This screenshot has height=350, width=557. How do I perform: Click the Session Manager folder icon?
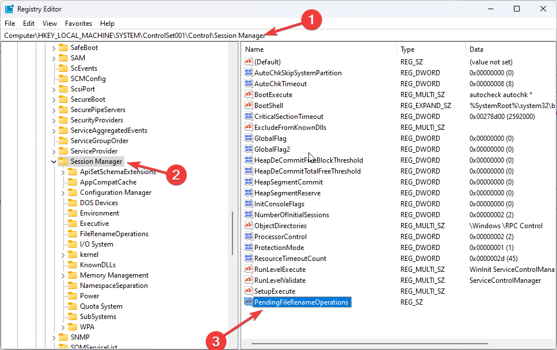click(63, 161)
